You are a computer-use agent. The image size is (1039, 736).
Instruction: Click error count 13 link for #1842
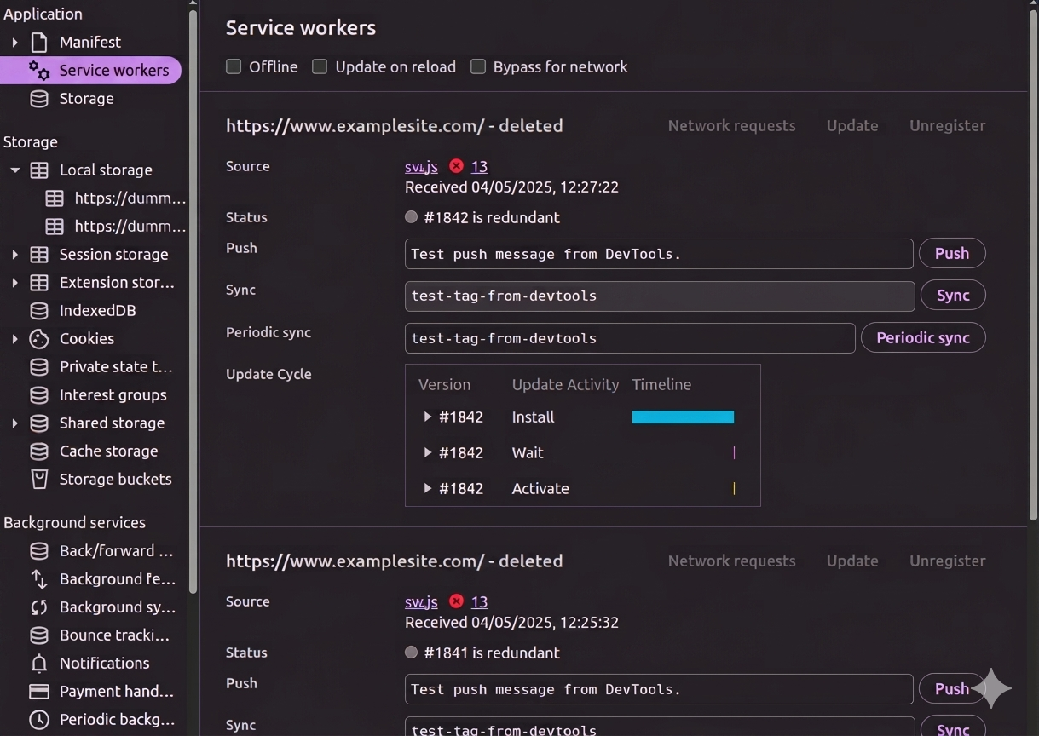click(x=479, y=166)
